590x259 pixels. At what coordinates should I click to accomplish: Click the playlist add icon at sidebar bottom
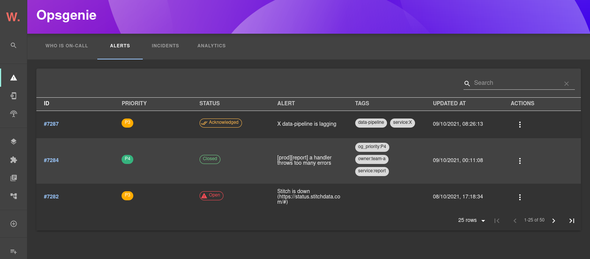click(x=14, y=251)
